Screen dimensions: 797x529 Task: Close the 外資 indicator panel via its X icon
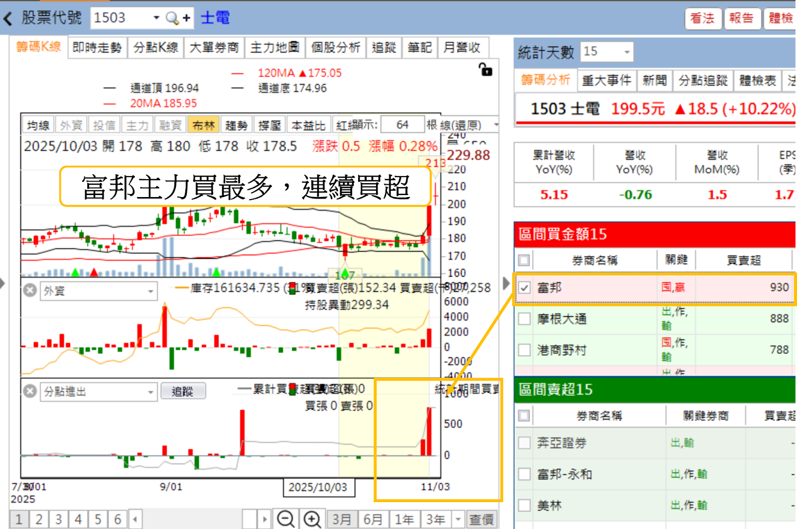(30, 291)
